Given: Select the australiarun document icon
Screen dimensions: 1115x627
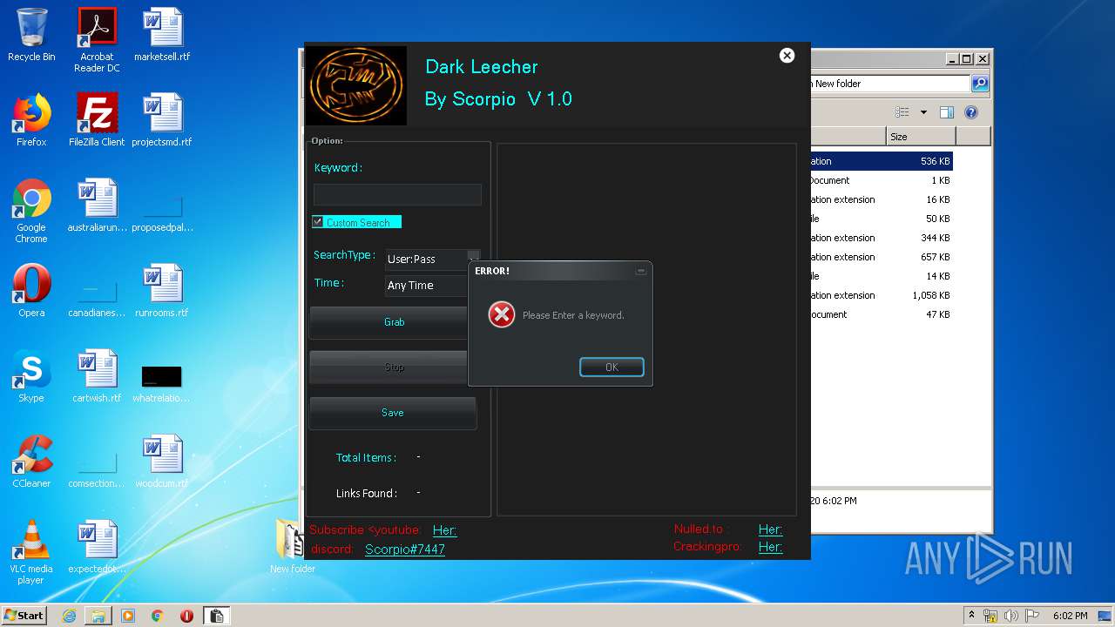Looking at the screenshot, I should pos(97,206).
